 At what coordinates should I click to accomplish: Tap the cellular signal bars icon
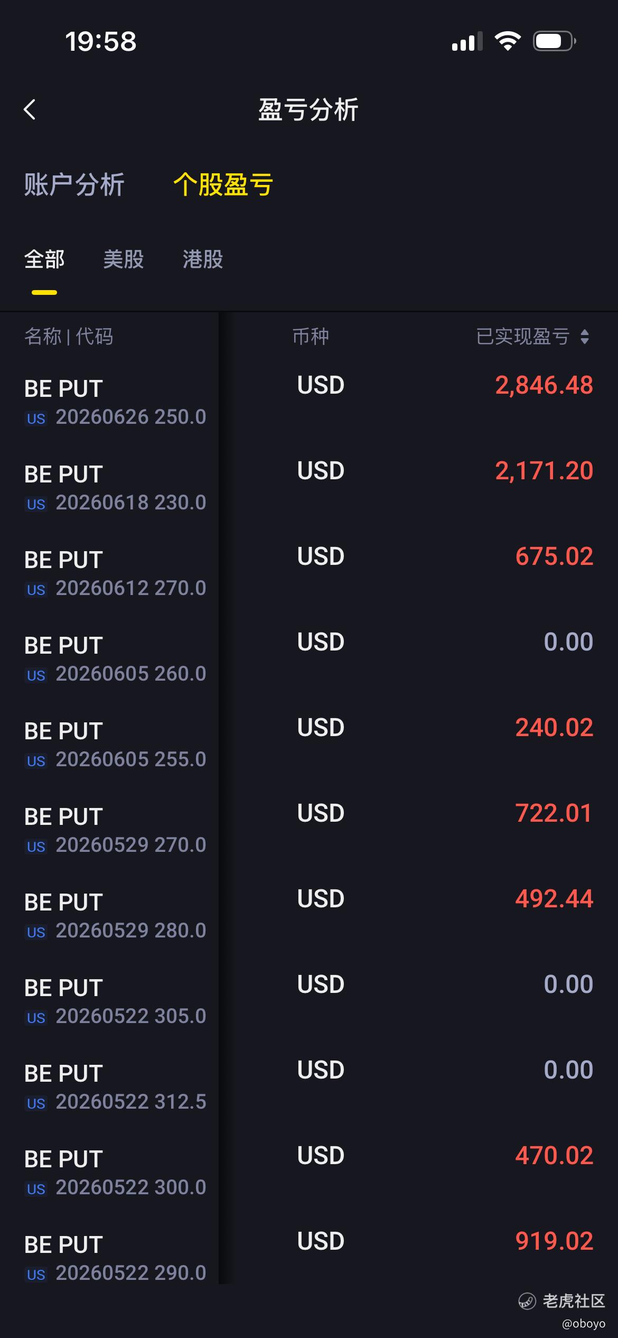(467, 41)
